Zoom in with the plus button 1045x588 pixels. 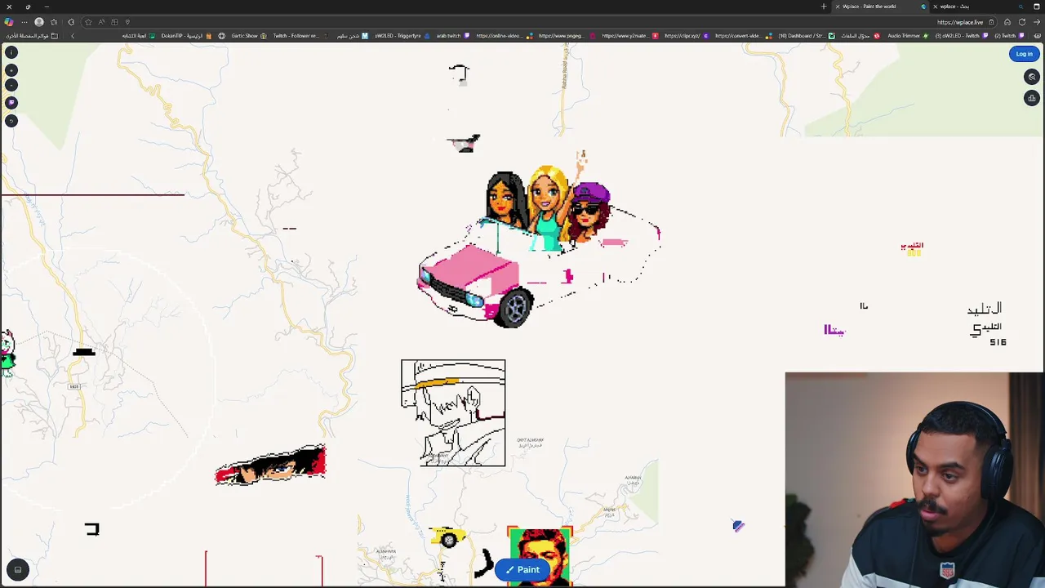pyautogui.click(x=11, y=70)
